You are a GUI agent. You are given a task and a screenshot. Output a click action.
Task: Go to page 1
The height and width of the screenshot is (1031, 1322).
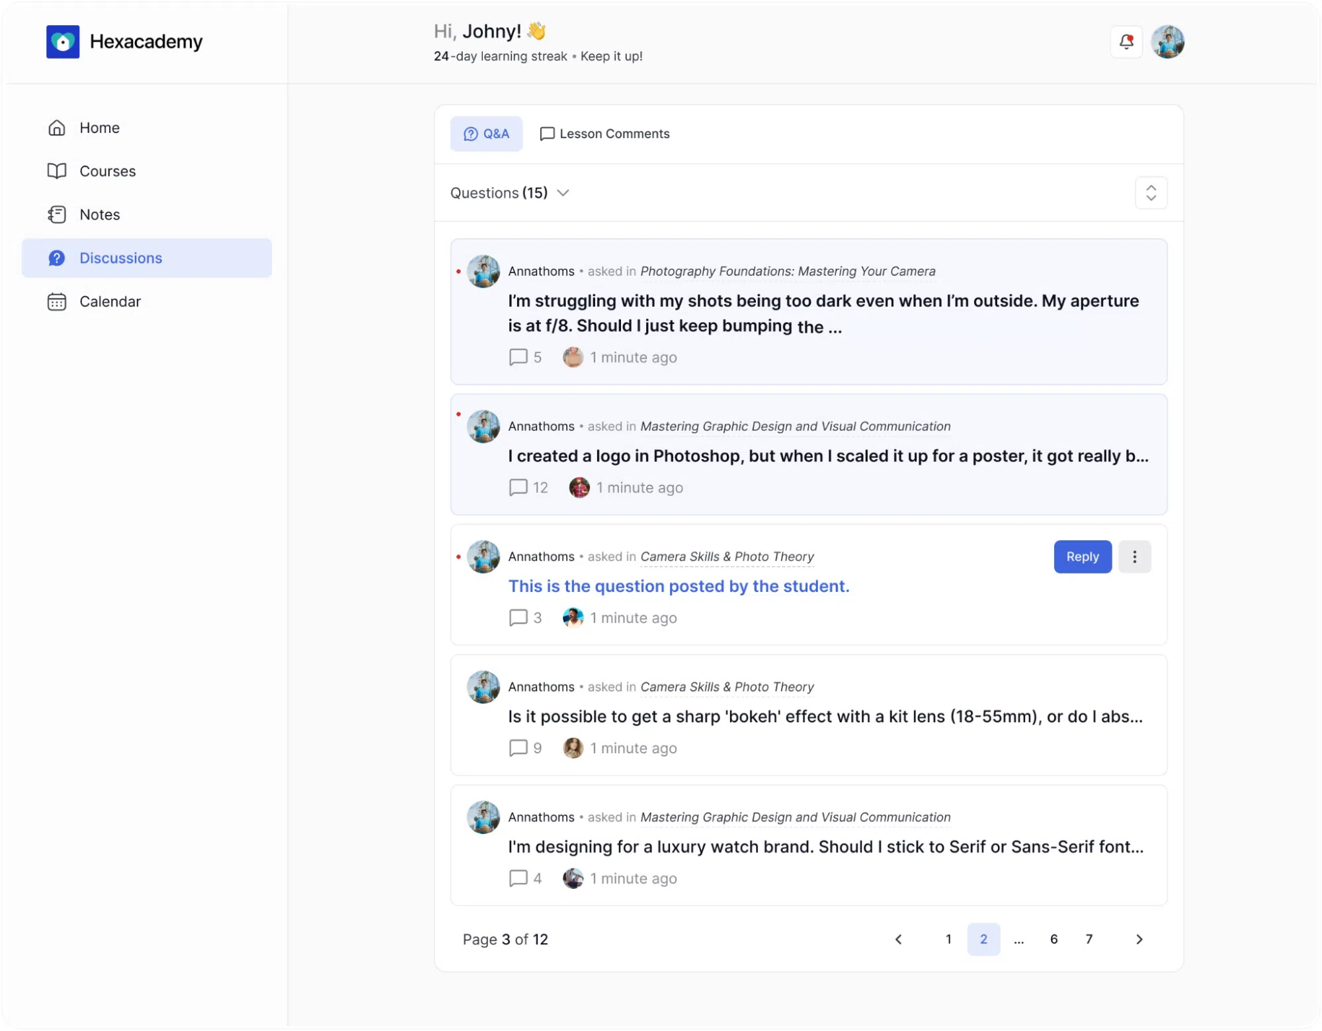point(948,940)
